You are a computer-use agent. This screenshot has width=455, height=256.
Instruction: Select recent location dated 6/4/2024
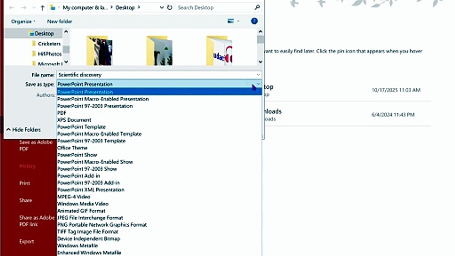(x=347, y=114)
